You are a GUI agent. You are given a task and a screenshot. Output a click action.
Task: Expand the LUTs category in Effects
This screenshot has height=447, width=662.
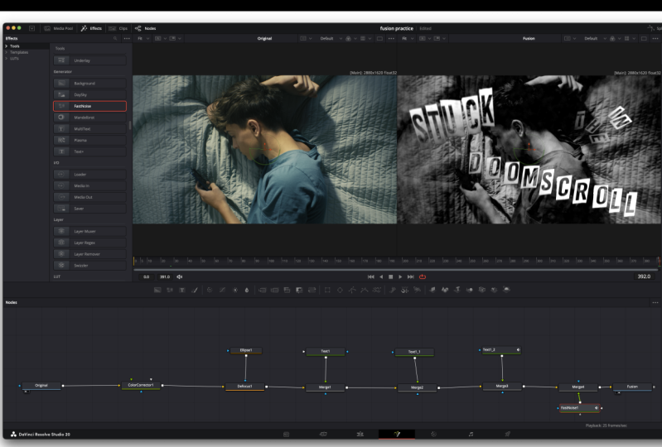[15, 59]
